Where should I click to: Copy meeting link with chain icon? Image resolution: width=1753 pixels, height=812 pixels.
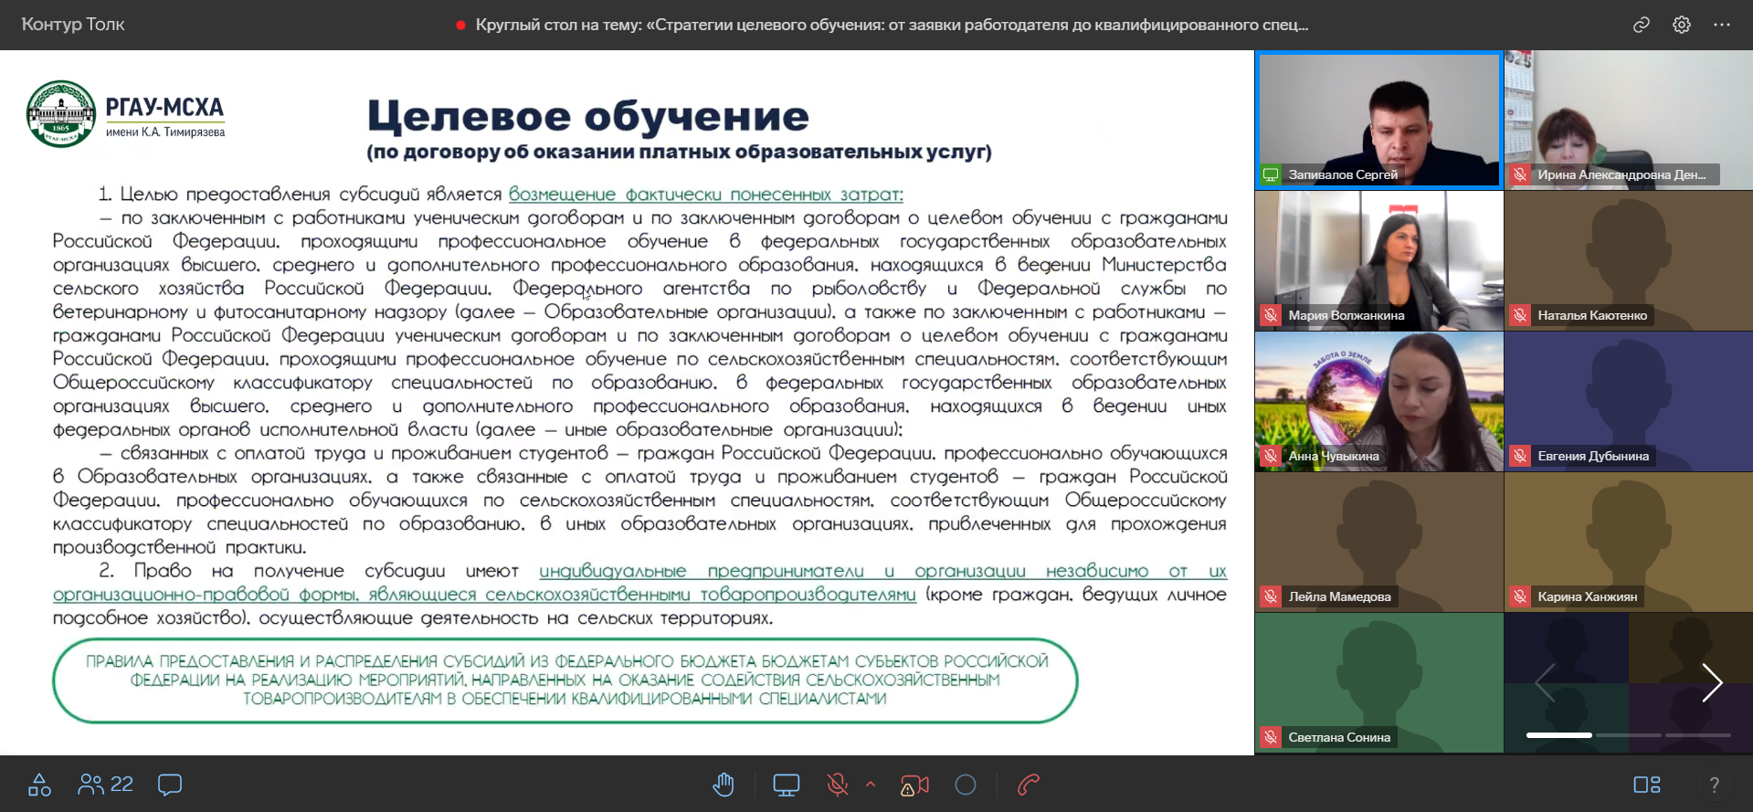pos(1642,25)
